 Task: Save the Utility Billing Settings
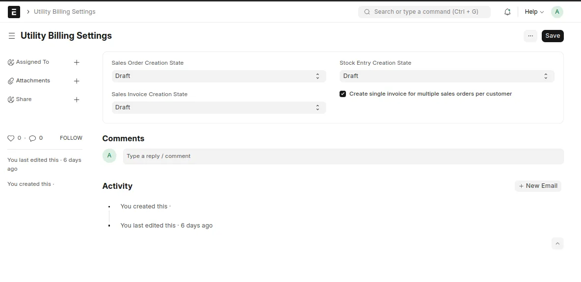point(553,36)
